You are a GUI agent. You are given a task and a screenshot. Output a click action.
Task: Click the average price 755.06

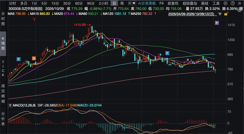pos(176,9)
